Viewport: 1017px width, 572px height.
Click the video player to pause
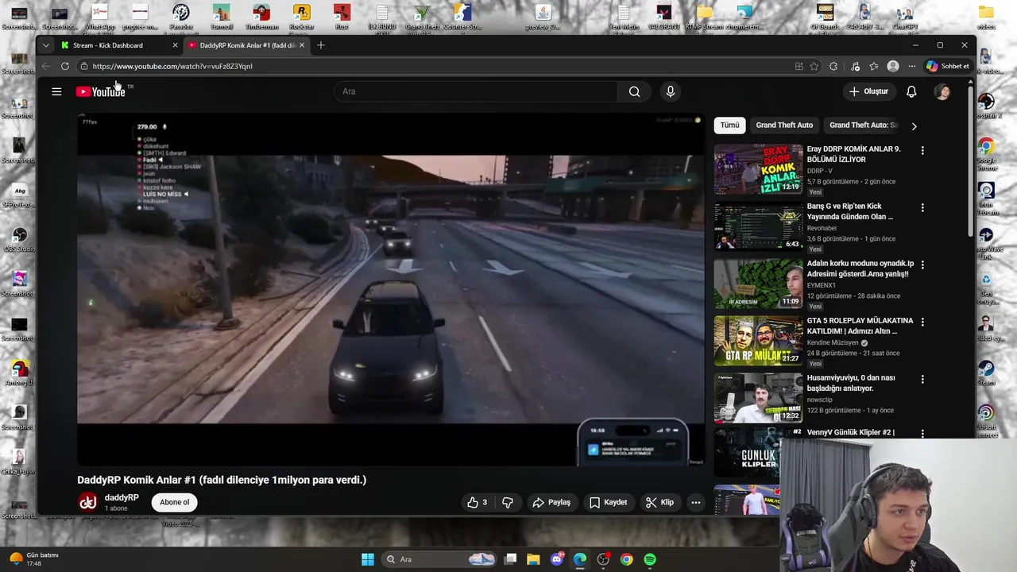[x=390, y=289]
